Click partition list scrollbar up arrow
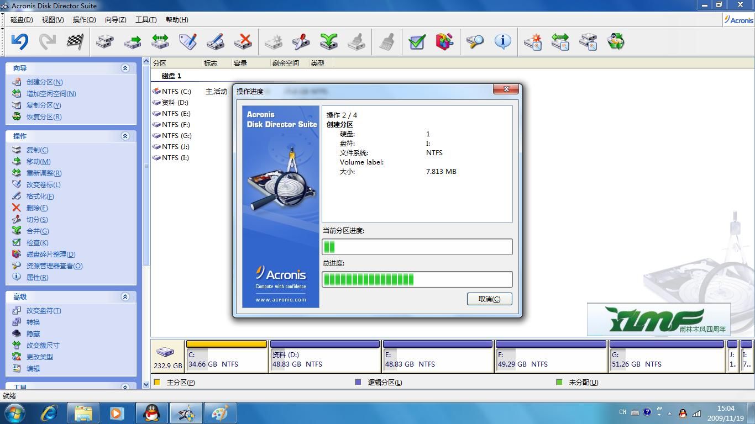Image resolution: width=755 pixels, height=424 pixels. pos(146,62)
